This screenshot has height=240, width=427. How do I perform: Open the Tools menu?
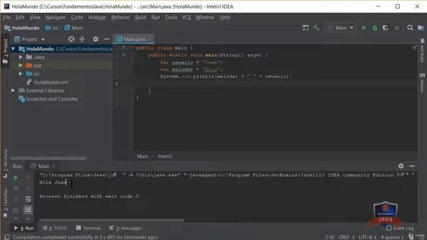(x=171, y=17)
